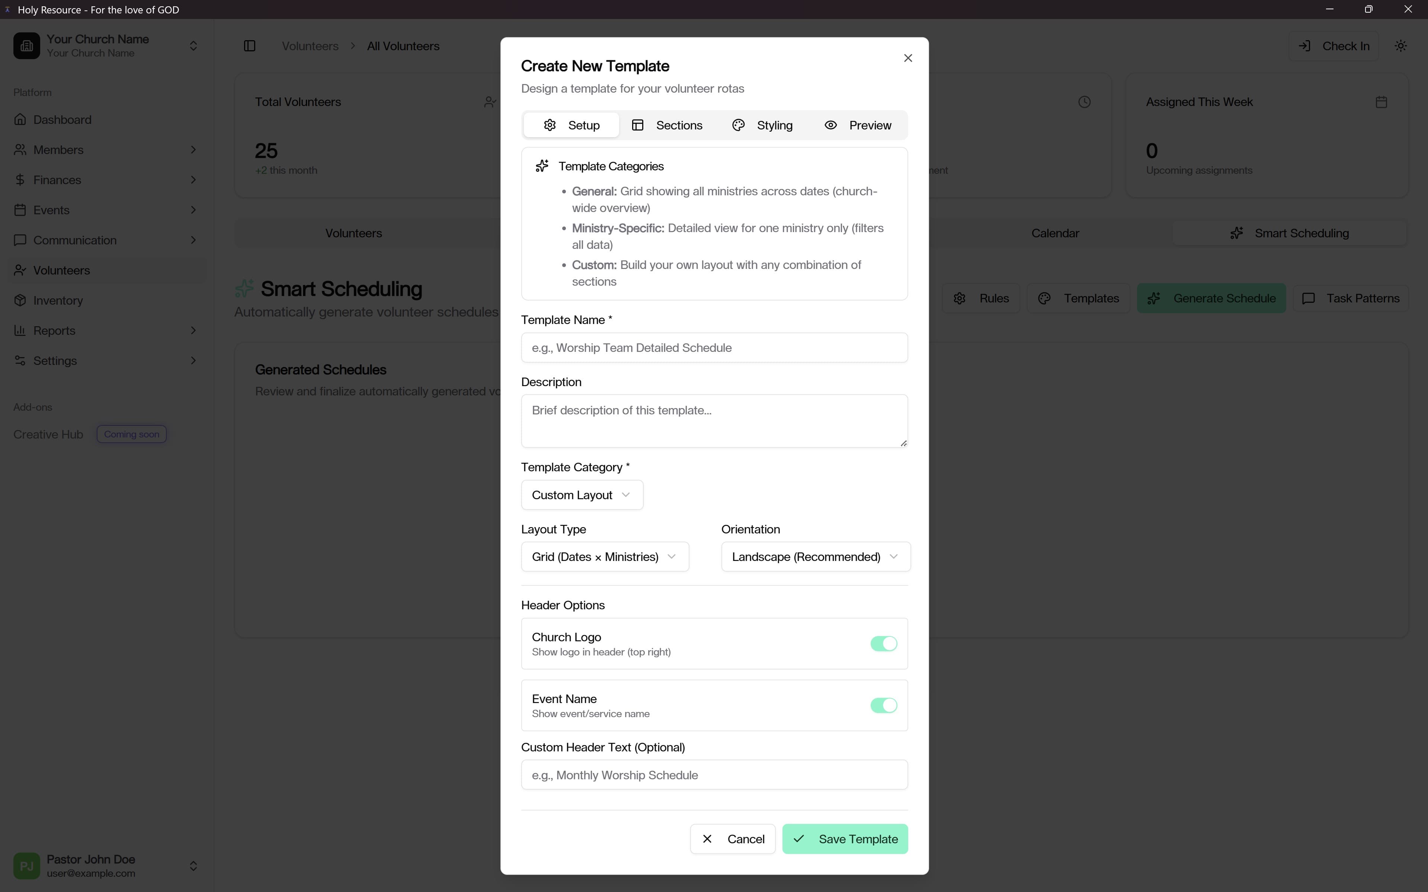
Task: Expand the Members sidebar section
Action: click(x=106, y=150)
